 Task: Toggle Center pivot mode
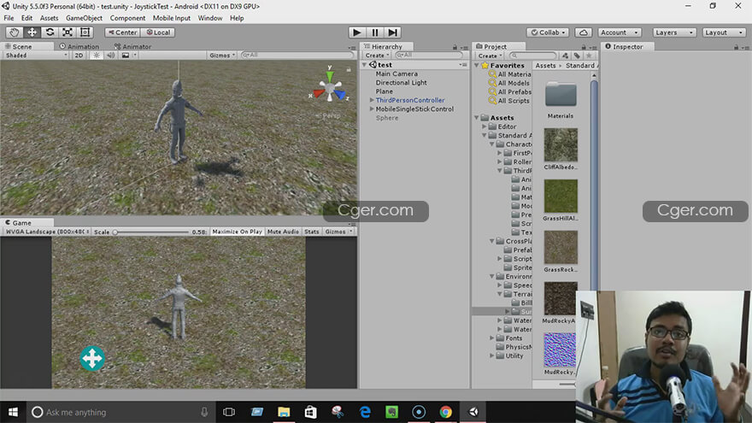(x=122, y=32)
